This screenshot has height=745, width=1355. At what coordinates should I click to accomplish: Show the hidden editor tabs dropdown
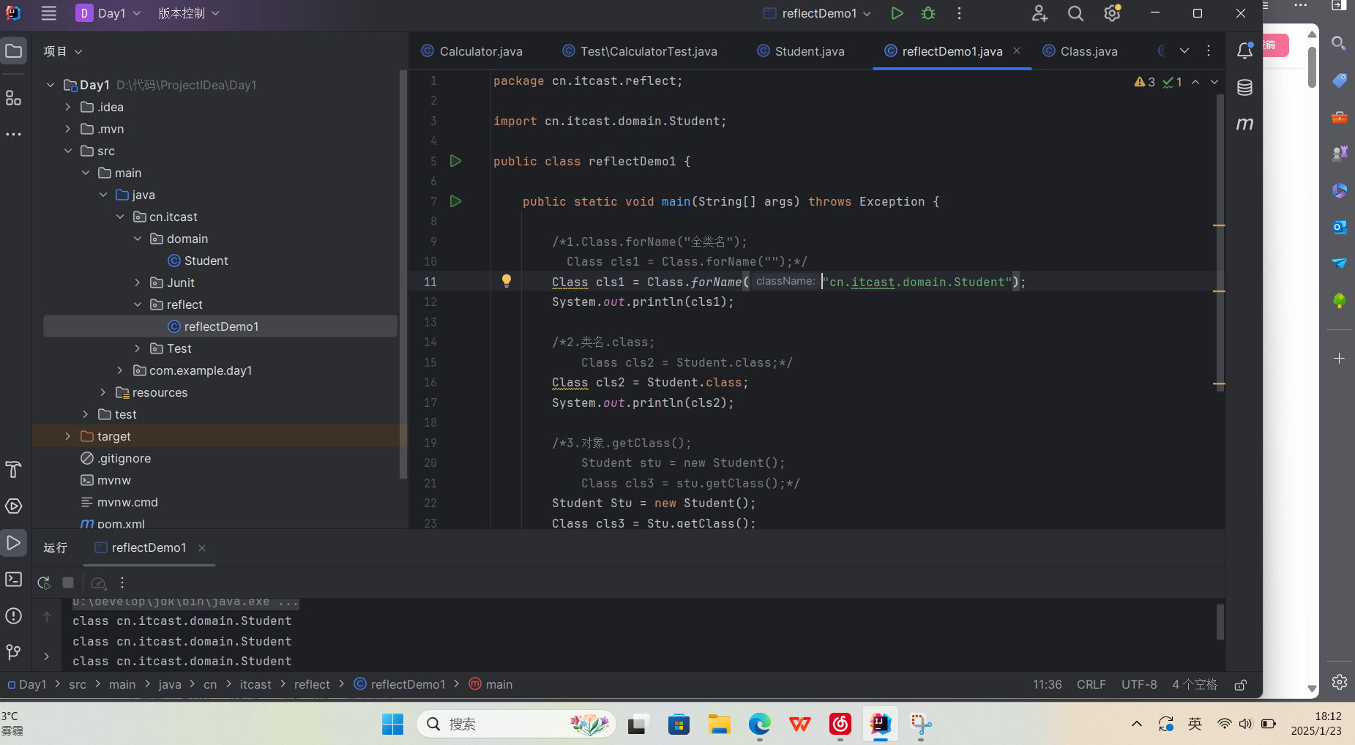click(1184, 50)
